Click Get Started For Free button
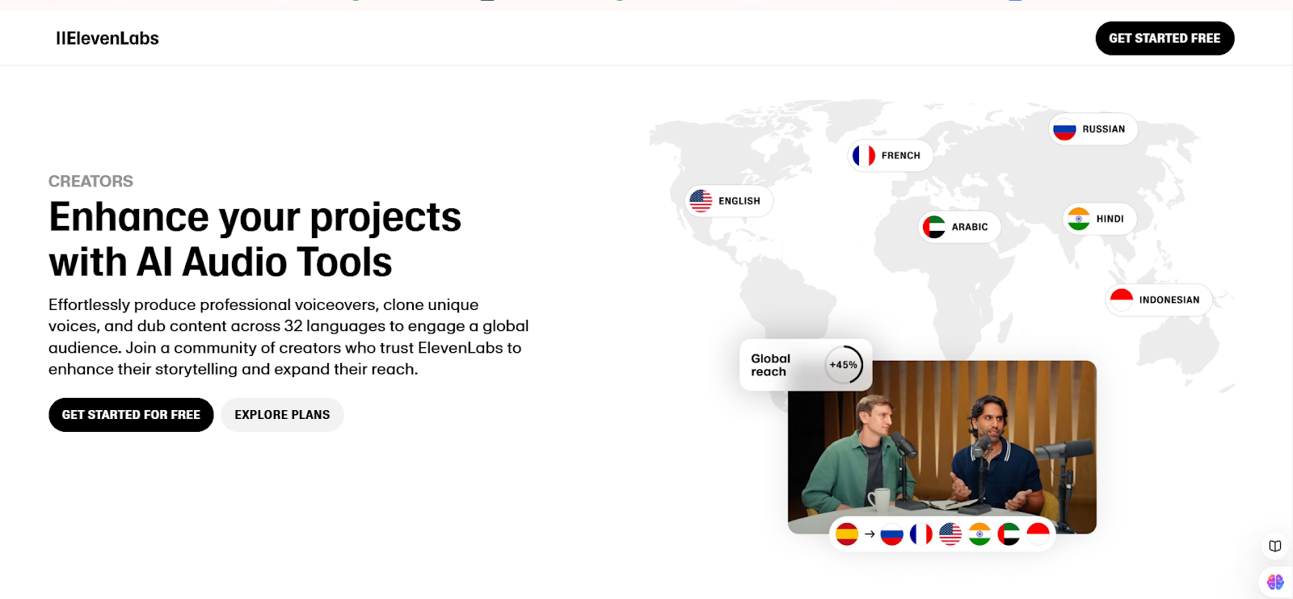This screenshot has height=599, width=1293. (131, 414)
